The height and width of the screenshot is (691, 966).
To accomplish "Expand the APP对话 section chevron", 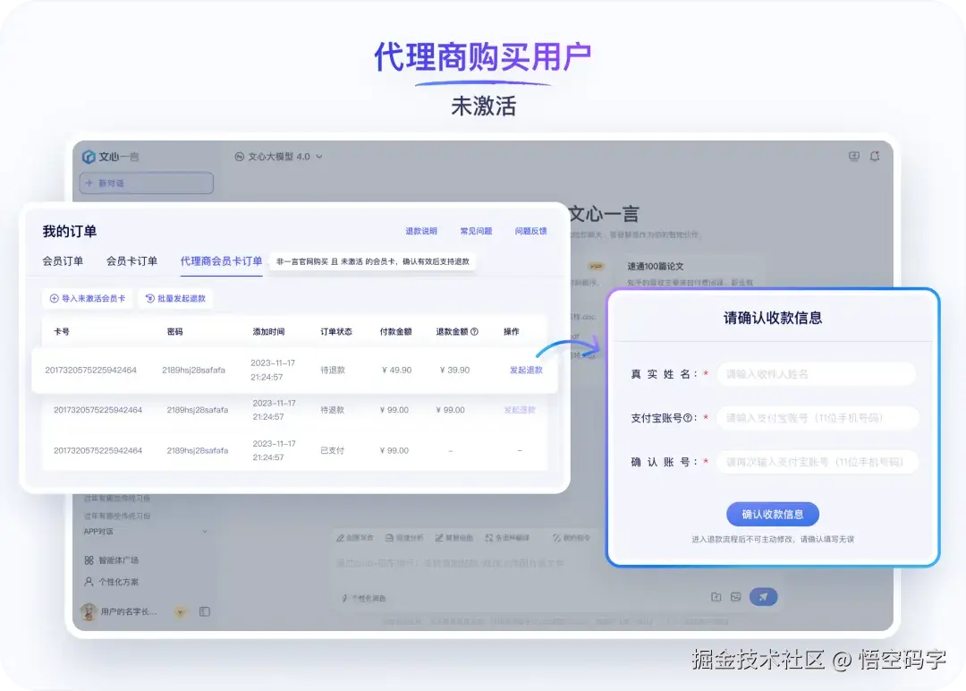I will pyautogui.click(x=205, y=532).
